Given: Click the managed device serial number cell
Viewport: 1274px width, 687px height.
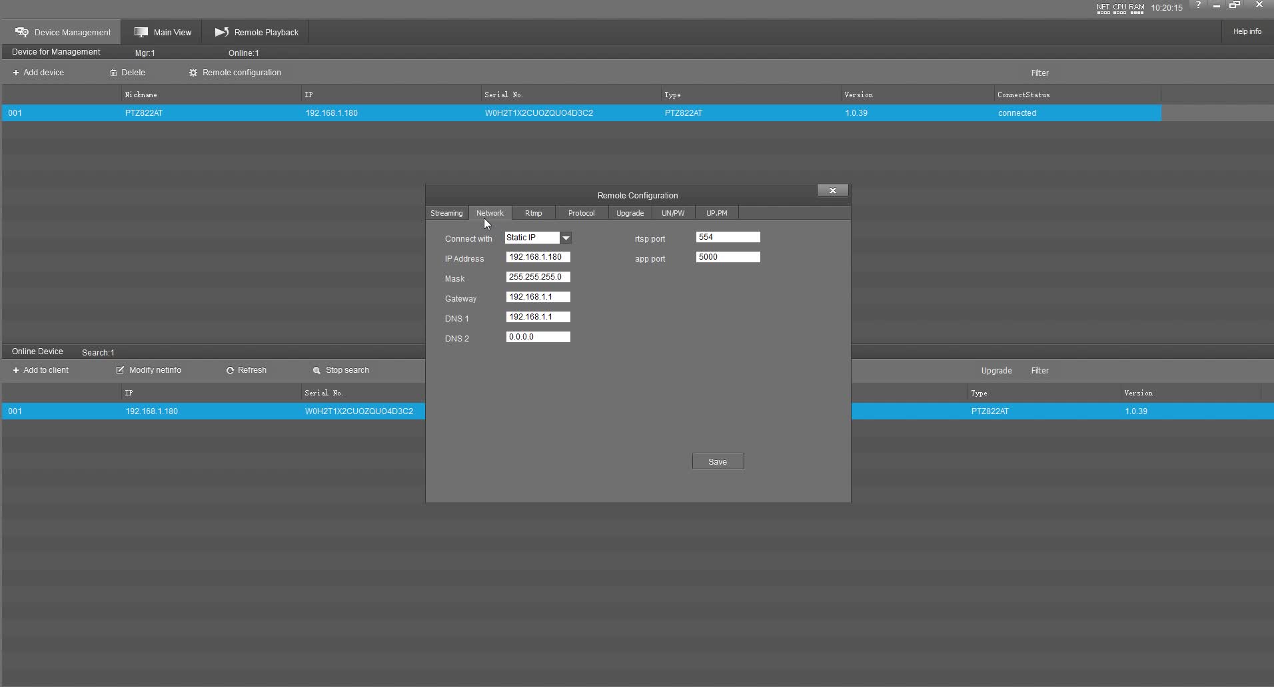Looking at the screenshot, I should (x=539, y=113).
